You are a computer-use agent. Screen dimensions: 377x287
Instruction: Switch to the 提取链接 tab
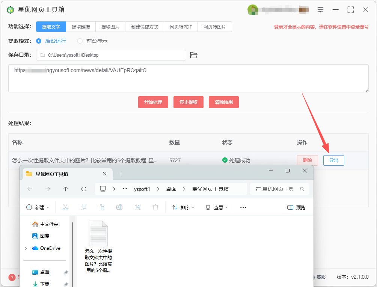(x=81, y=27)
